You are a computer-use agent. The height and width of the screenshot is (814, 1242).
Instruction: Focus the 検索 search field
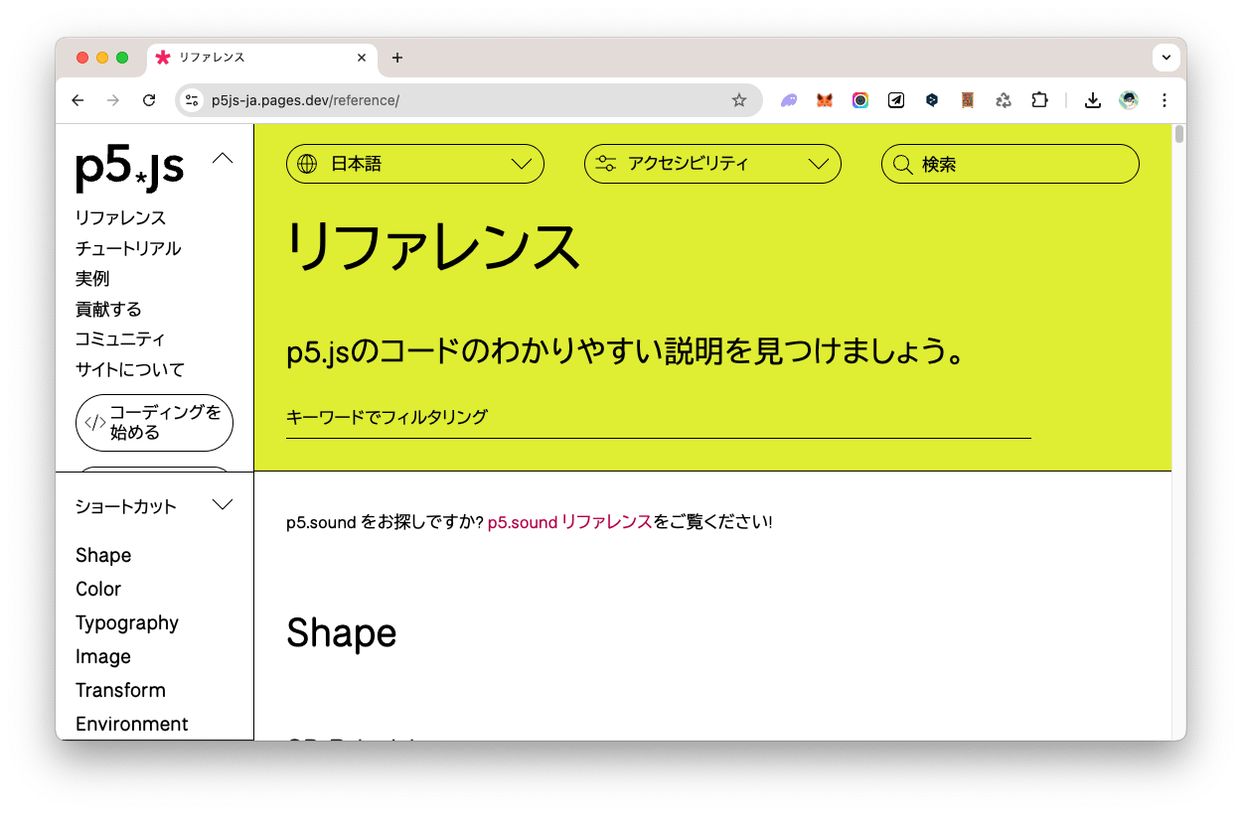pos(1010,165)
